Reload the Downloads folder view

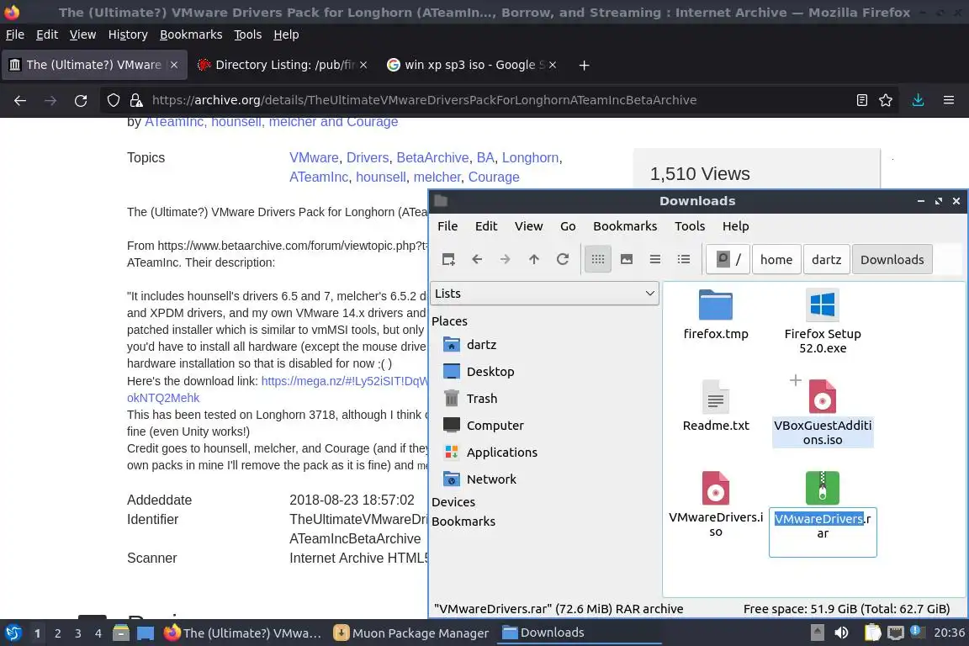point(563,259)
